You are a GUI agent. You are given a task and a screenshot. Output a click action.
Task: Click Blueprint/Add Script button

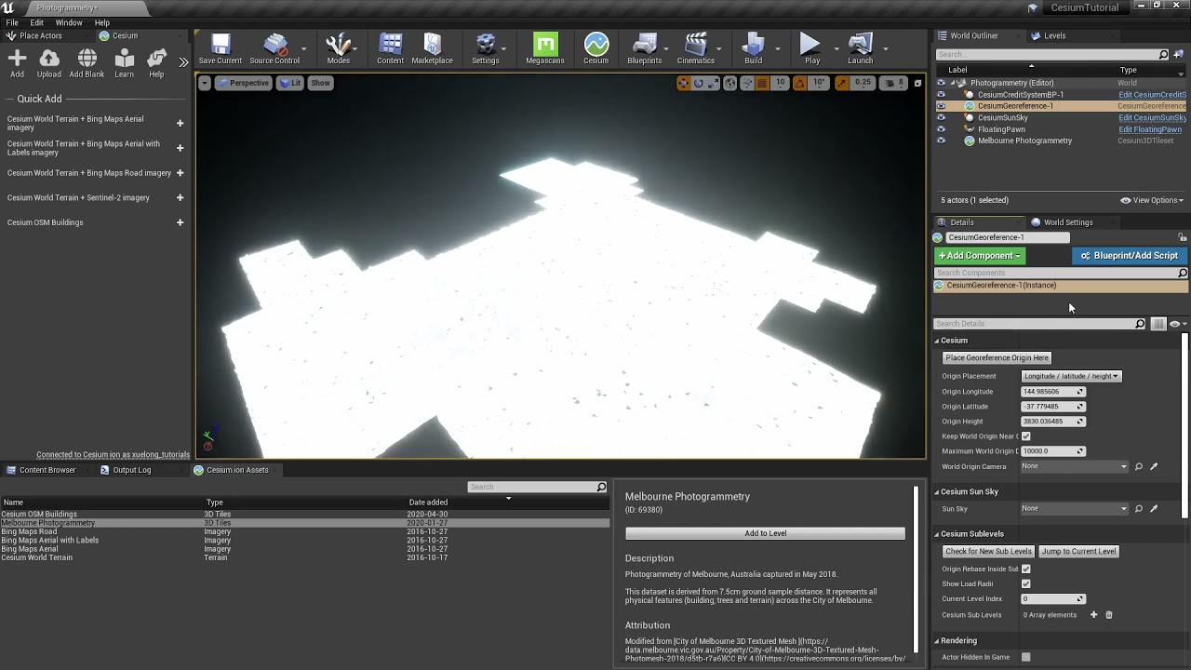pyautogui.click(x=1130, y=255)
